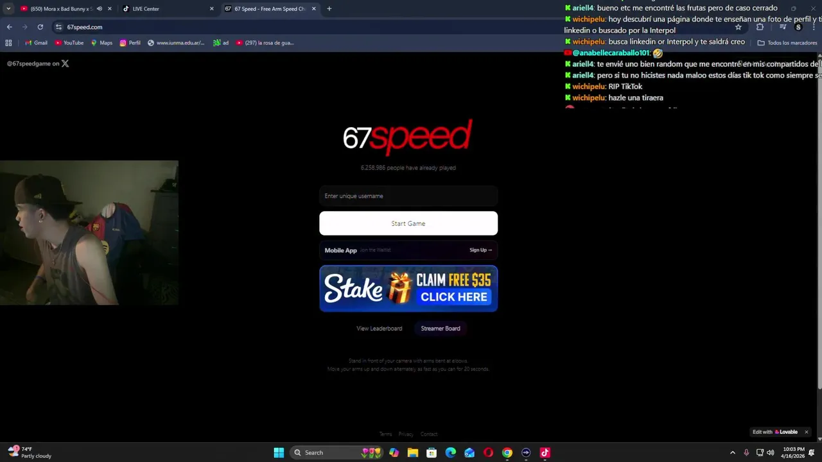
Task: Open View Leaderboard
Action: click(x=380, y=329)
